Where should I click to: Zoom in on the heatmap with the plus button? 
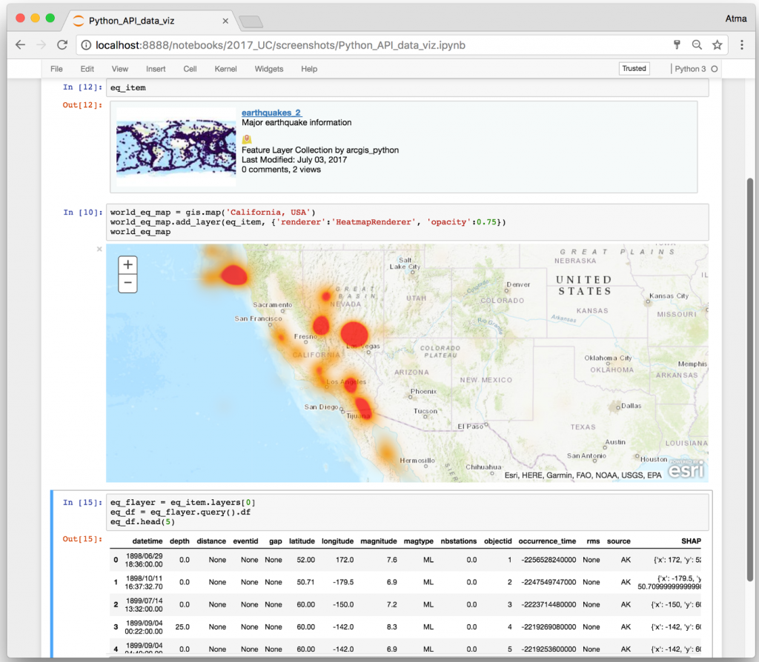tap(127, 264)
